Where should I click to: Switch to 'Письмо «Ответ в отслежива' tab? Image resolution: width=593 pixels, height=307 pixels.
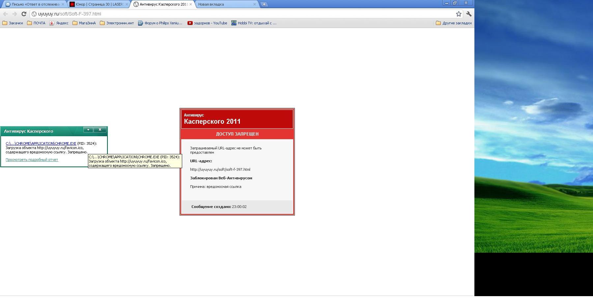coord(35,4)
